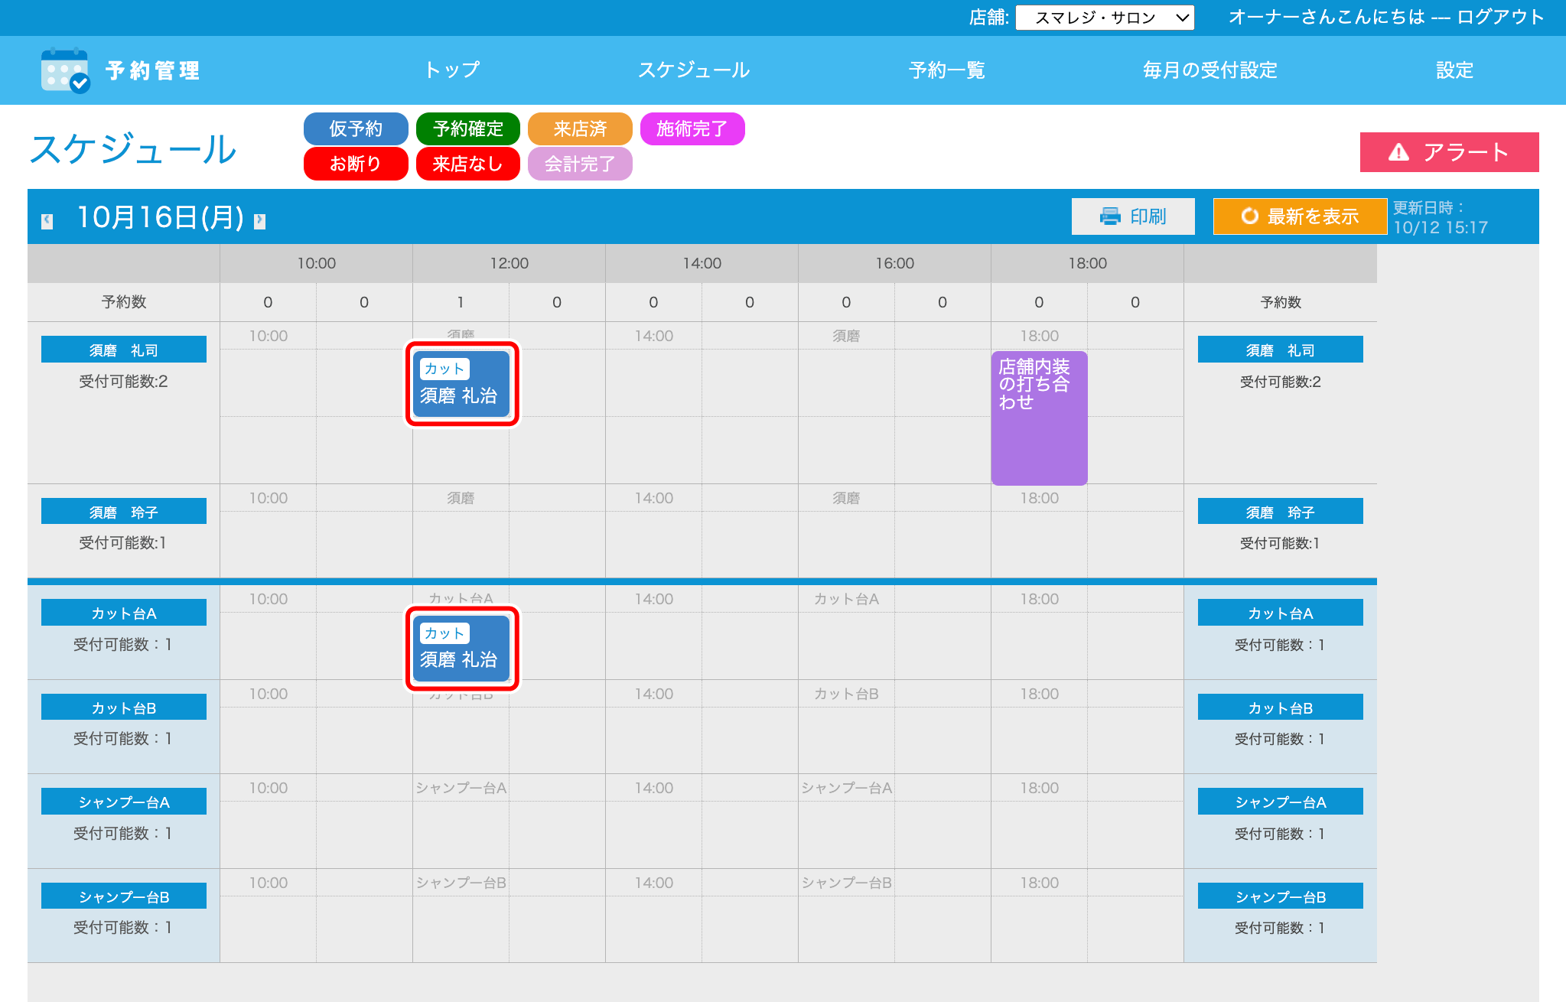Select left 須磨 礼司 staff label
Image resolution: width=1566 pixels, height=1002 pixels.
124,350
